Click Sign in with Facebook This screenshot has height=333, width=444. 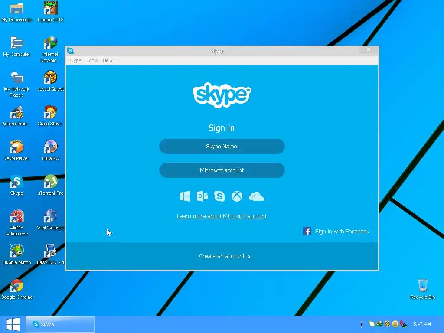336,232
